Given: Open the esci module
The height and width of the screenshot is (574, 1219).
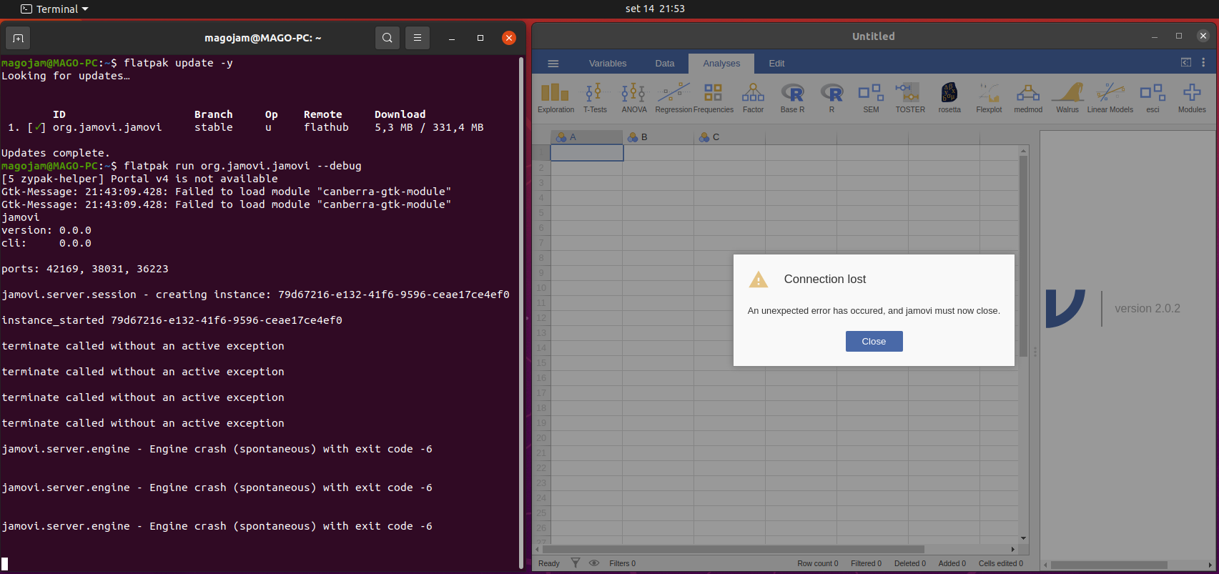Looking at the screenshot, I should (1153, 98).
